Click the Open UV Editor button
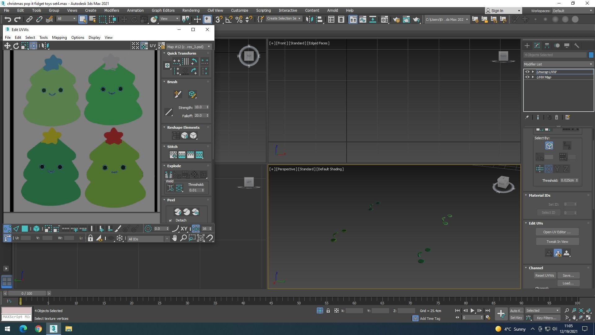 click(557, 232)
